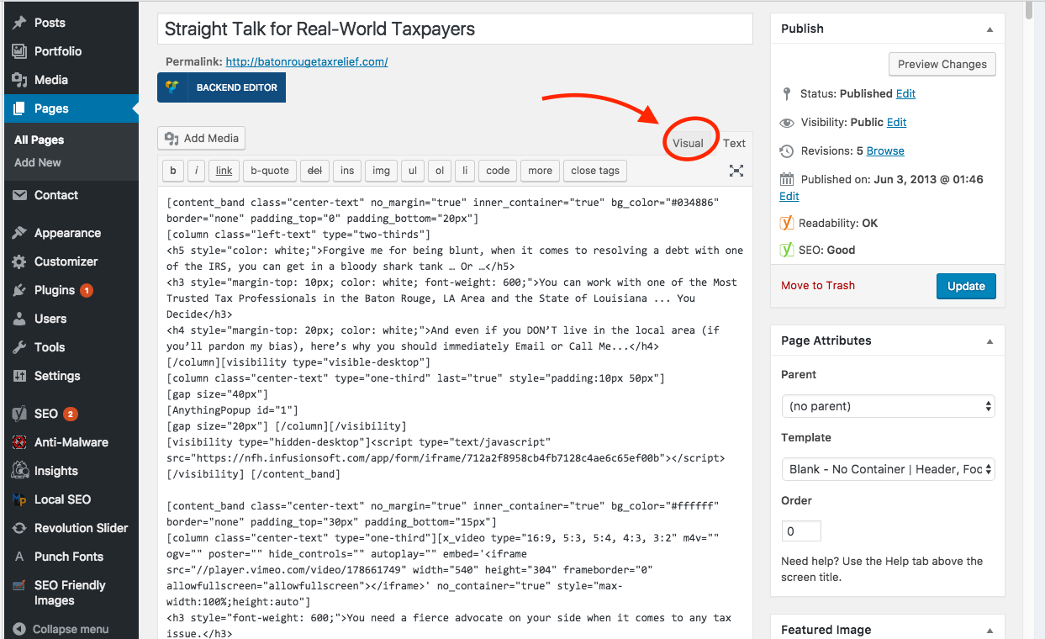
Task: Toggle distraction-free fullscreen editor icon
Action: [736, 171]
